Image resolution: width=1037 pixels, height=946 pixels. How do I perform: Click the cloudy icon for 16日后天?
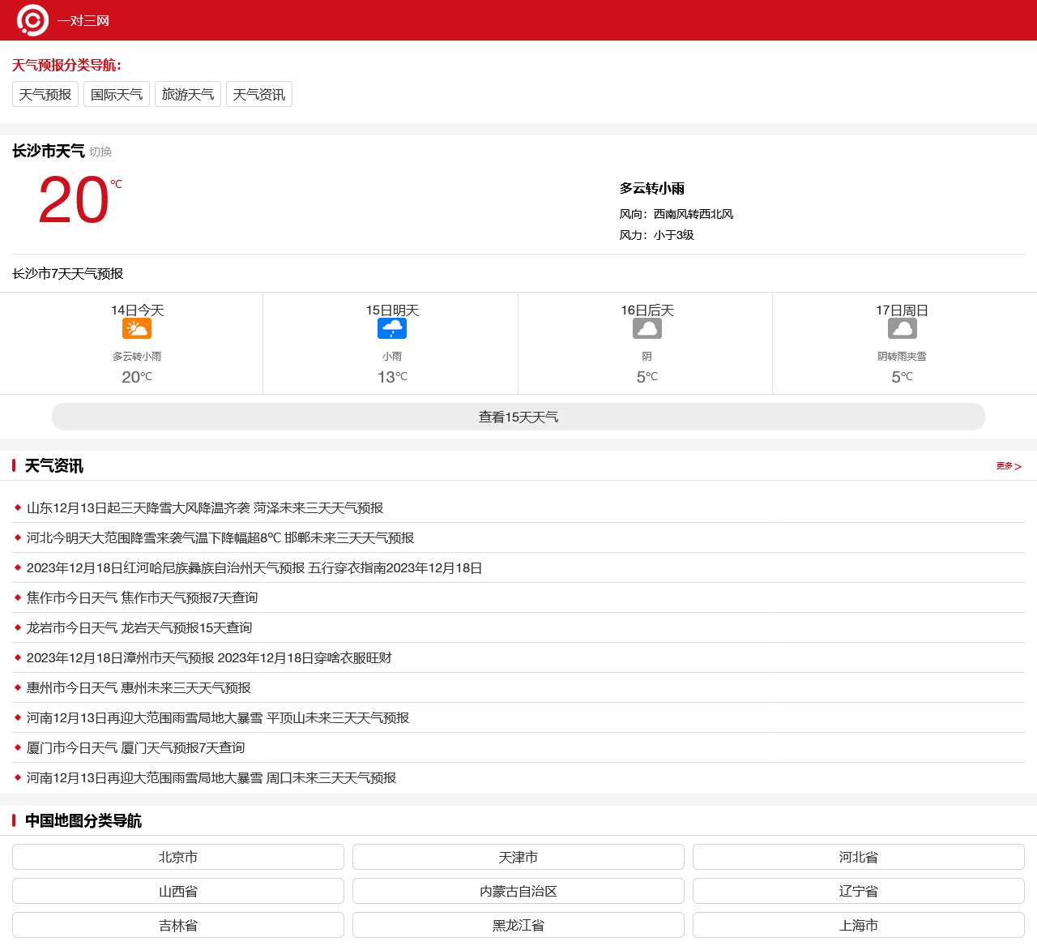tap(648, 328)
